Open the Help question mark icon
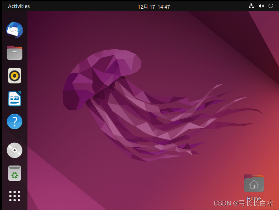 click(x=15, y=121)
